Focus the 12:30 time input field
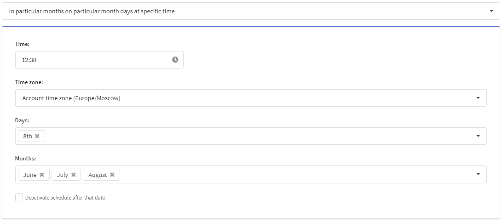502x222 pixels. click(99, 60)
